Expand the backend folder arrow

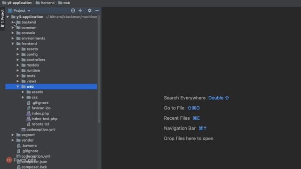(x=13, y=22)
